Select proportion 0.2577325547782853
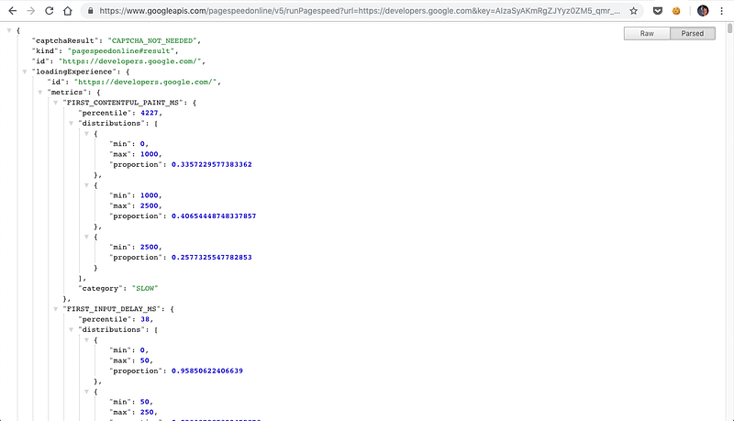The image size is (734, 421). point(212,257)
